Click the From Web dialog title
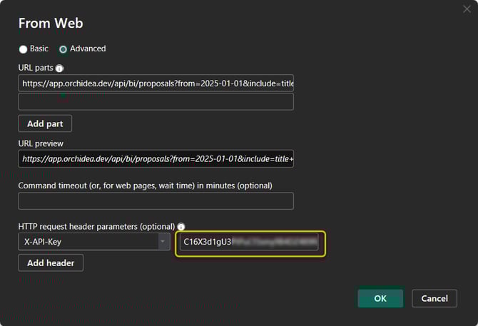 point(51,24)
